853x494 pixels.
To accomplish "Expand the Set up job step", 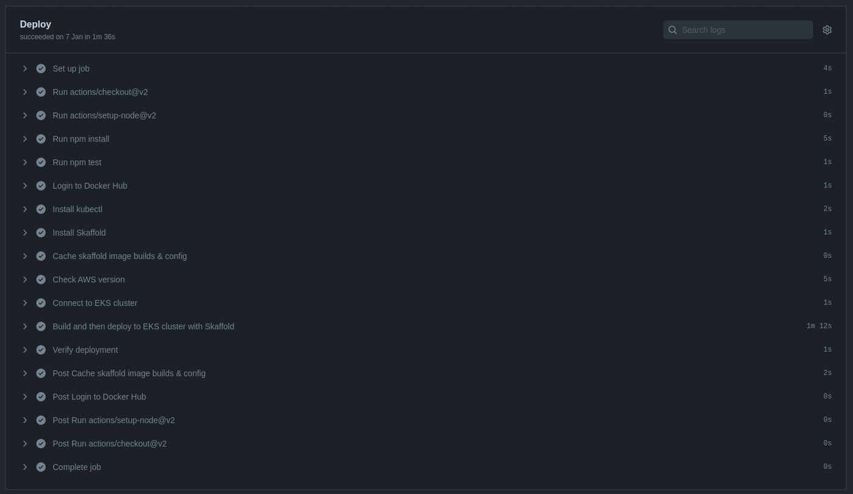I will [x=25, y=68].
